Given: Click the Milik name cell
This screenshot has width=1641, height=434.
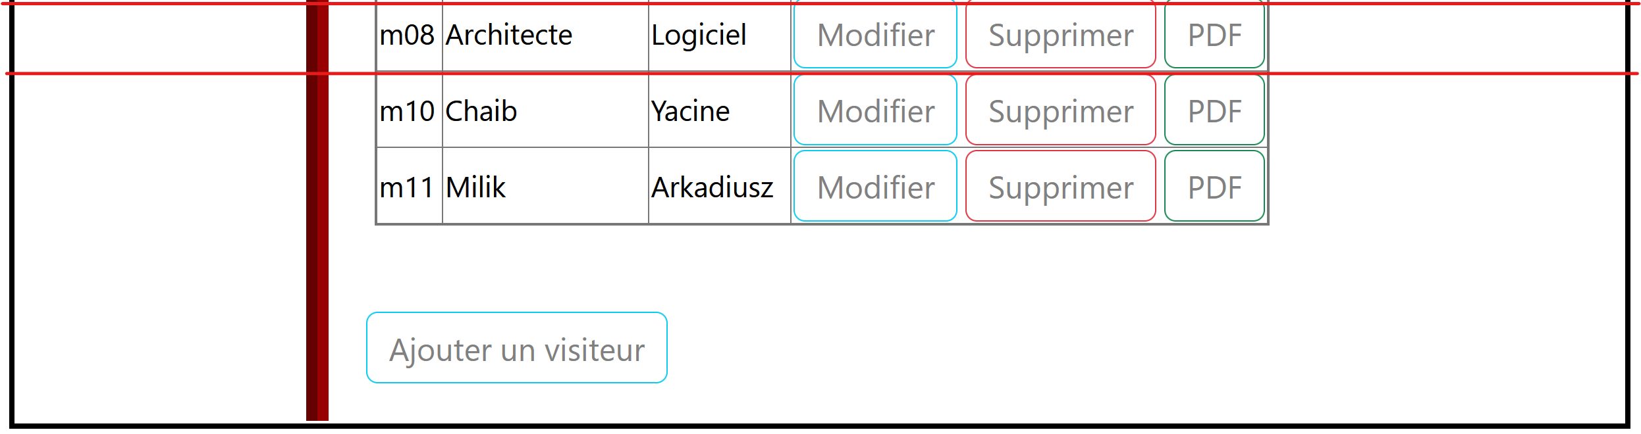Looking at the screenshot, I should pyautogui.click(x=475, y=187).
